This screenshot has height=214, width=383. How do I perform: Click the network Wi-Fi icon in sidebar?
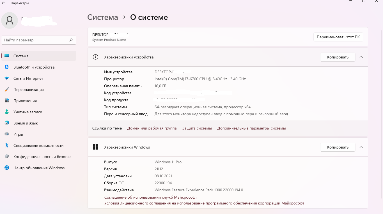coord(7,78)
